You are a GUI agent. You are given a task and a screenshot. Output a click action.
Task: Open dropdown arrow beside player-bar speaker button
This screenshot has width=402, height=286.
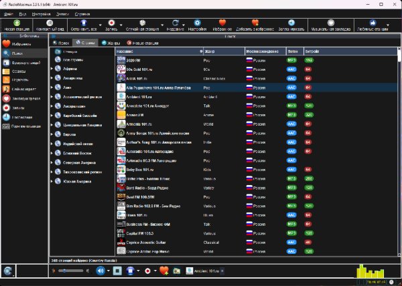click(x=109, y=271)
